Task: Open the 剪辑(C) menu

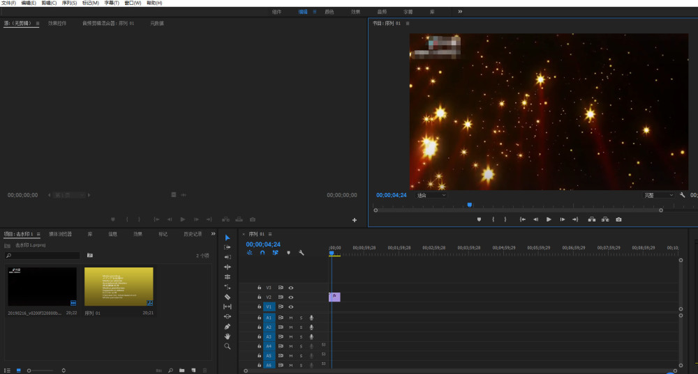Action: [49, 3]
